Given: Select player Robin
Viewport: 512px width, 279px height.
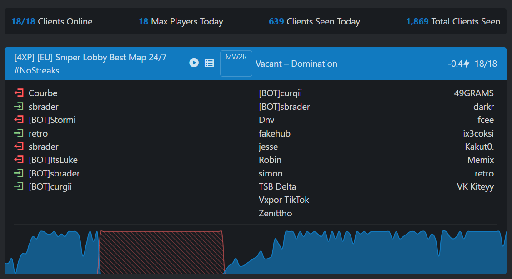Looking at the screenshot, I should click(270, 160).
